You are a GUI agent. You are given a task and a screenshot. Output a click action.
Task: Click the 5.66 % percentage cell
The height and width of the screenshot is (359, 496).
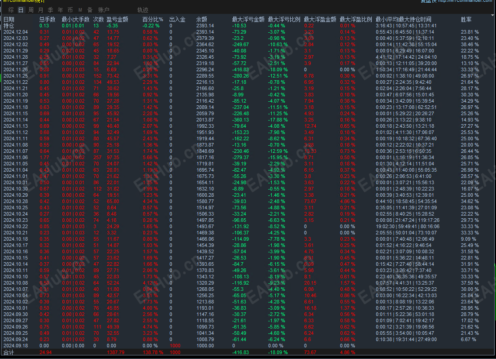coord(150,157)
